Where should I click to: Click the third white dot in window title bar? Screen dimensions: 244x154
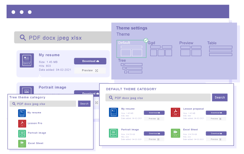click(x=30, y=12)
